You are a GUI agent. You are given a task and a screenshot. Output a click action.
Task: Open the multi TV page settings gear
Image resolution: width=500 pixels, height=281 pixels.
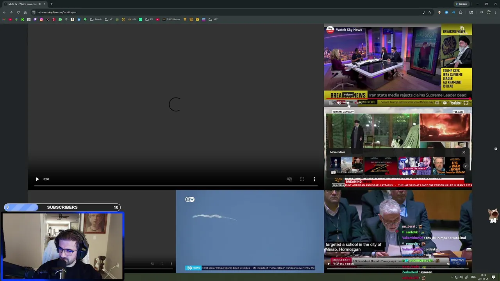coord(496,149)
